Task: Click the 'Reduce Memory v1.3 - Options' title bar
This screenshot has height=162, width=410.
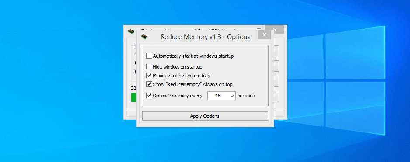Action: pos(205,36)
